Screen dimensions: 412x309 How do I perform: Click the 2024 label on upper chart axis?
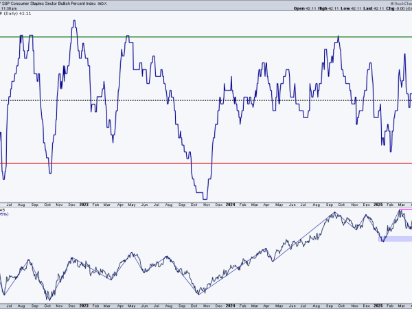pos(231,205)
